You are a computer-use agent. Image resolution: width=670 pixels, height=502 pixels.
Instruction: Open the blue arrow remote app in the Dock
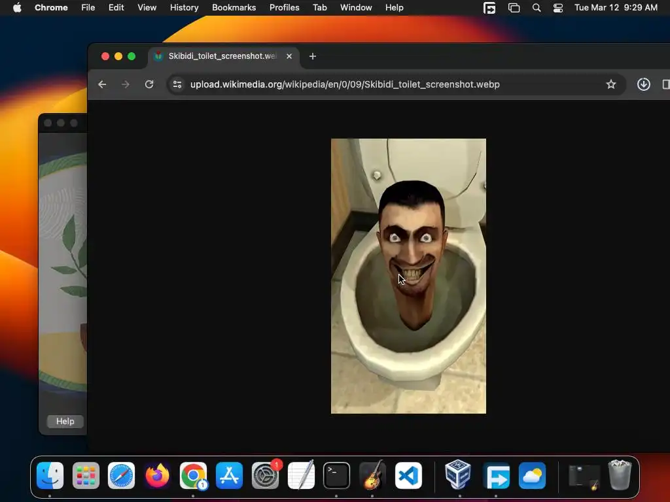tap(496, 476)
